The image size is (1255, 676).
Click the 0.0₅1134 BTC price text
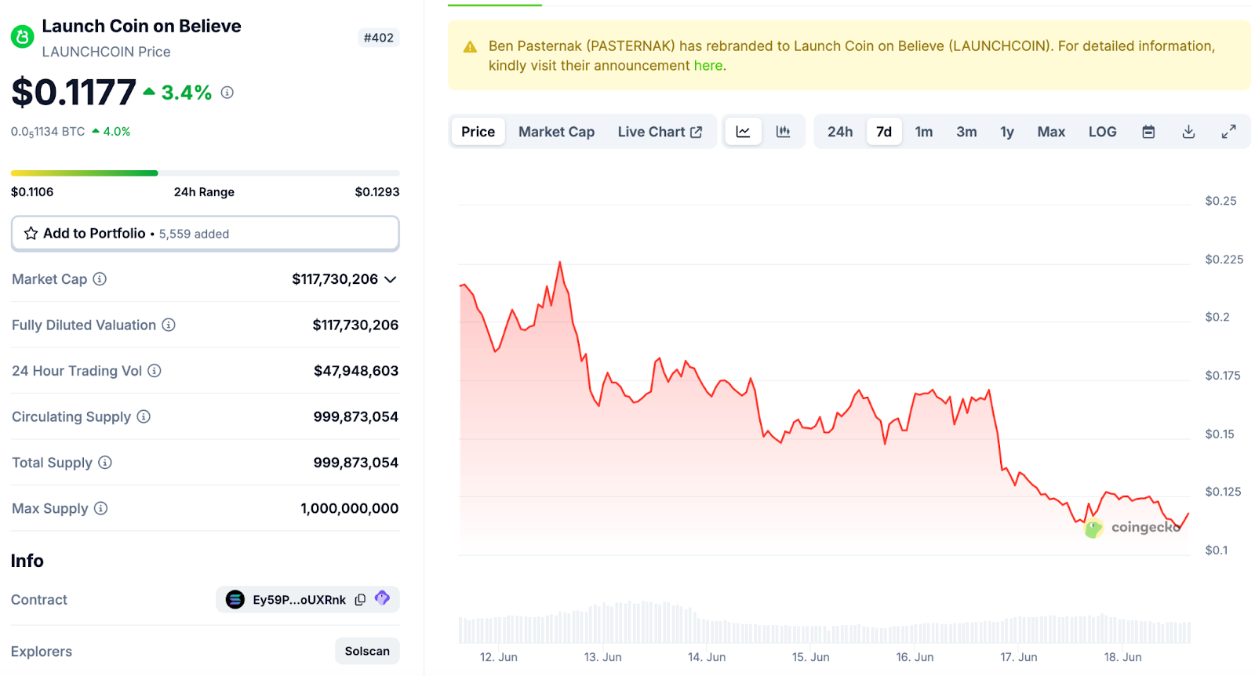point(48,132)
